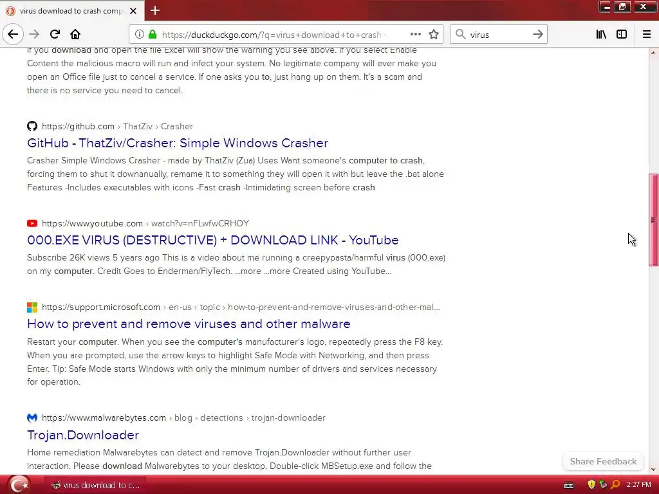Submit search with the arrow button

[x=537, y=35]
